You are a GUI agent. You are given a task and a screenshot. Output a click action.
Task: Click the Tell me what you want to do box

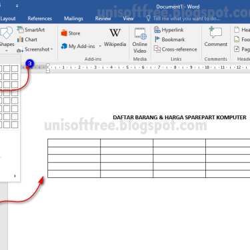[x=183, y=19]
